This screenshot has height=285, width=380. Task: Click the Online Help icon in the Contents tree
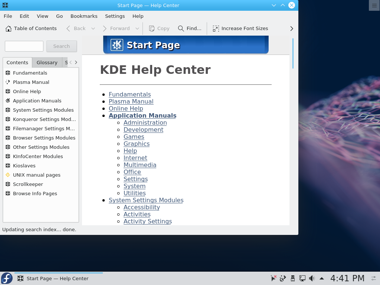tap(8, 91)
